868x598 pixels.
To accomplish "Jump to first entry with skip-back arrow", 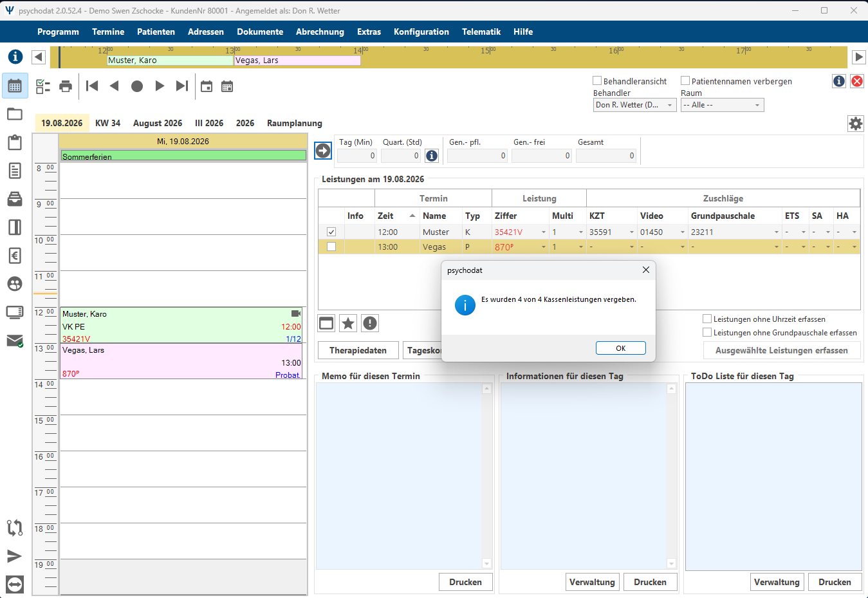I will [x=92, y=86].
